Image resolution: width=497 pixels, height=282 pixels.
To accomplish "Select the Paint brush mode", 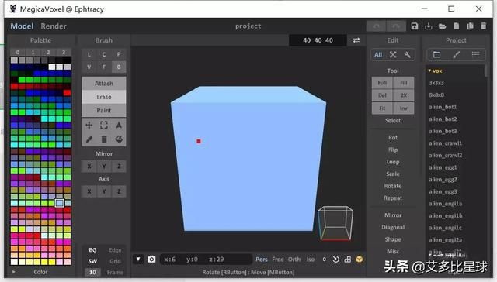I will (104, 110).
